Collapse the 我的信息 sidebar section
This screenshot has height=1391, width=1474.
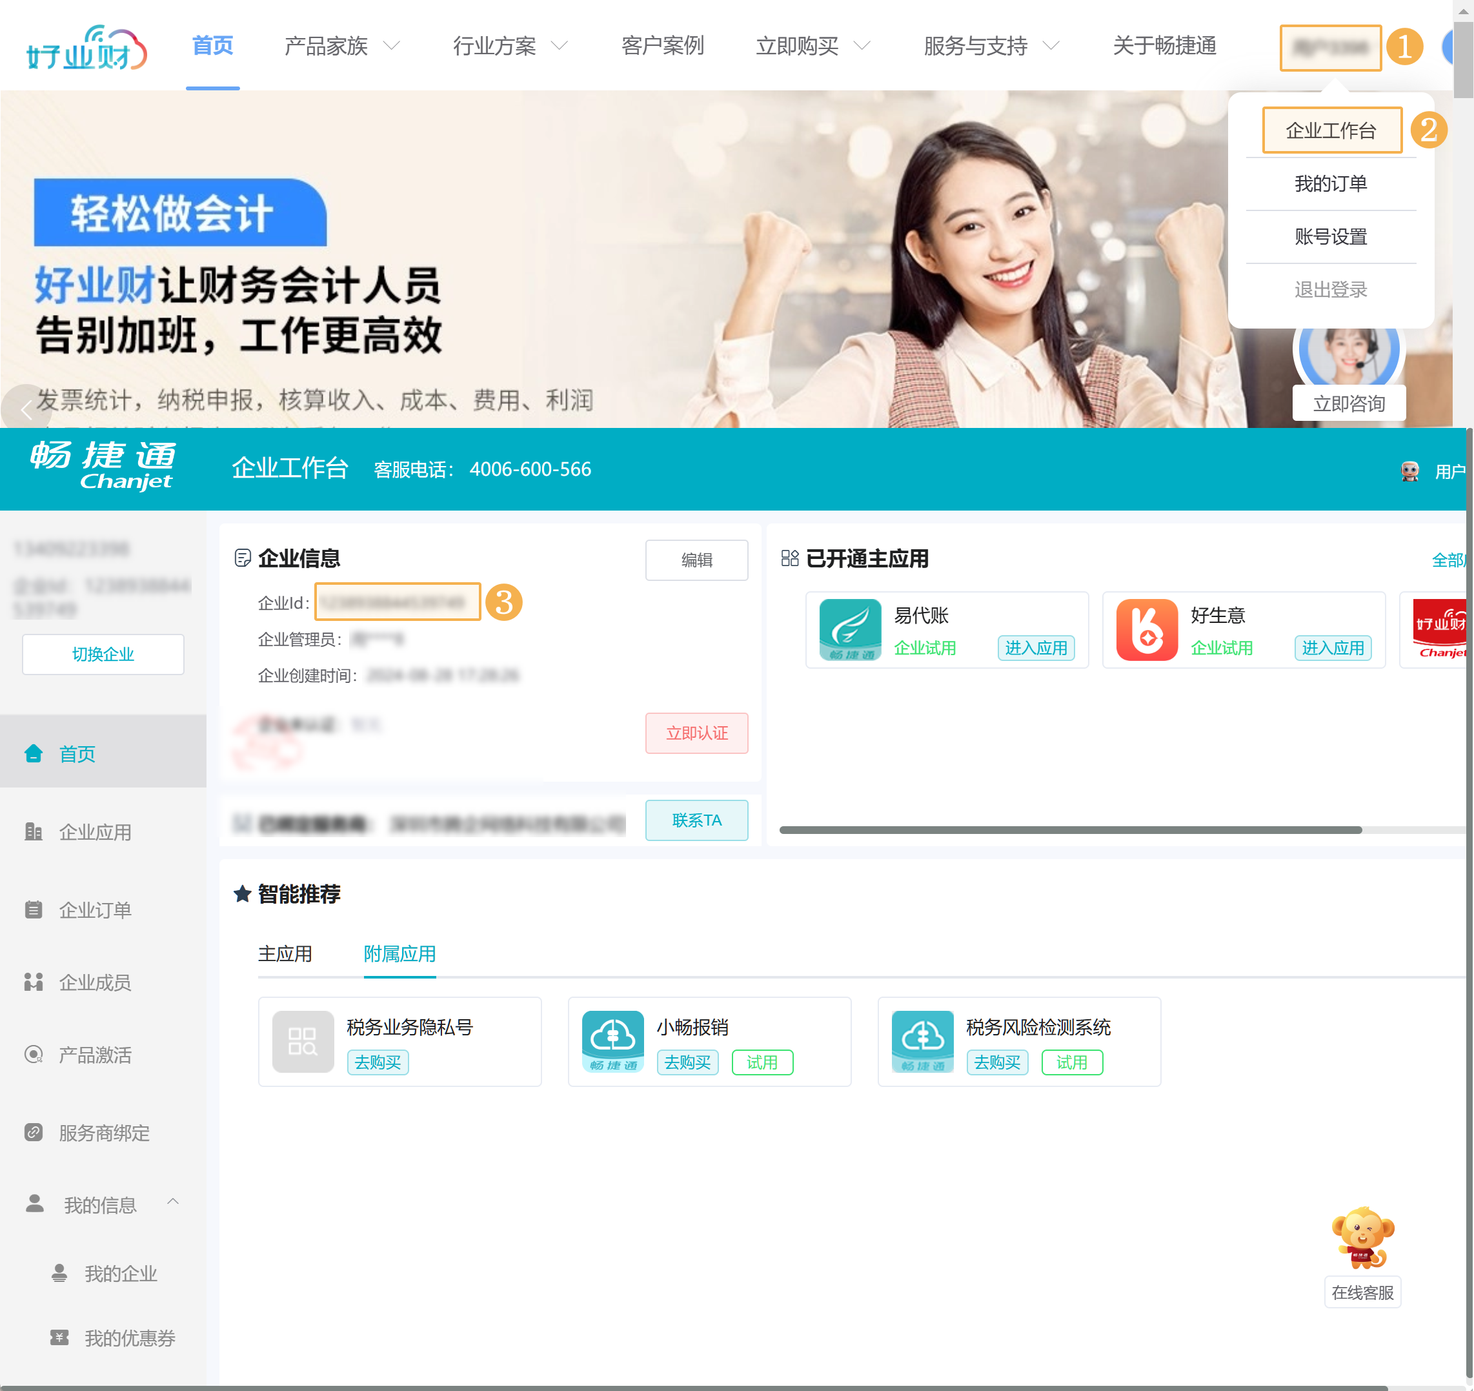pyautogui.click(x=173, y=1201)
